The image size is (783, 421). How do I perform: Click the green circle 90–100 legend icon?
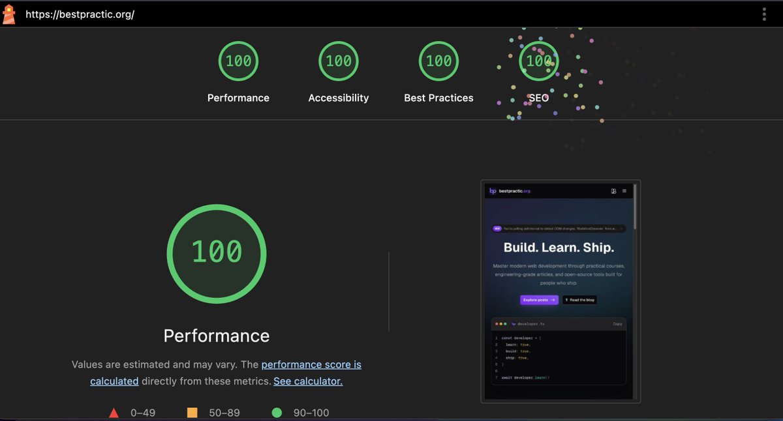pos(277,413)
